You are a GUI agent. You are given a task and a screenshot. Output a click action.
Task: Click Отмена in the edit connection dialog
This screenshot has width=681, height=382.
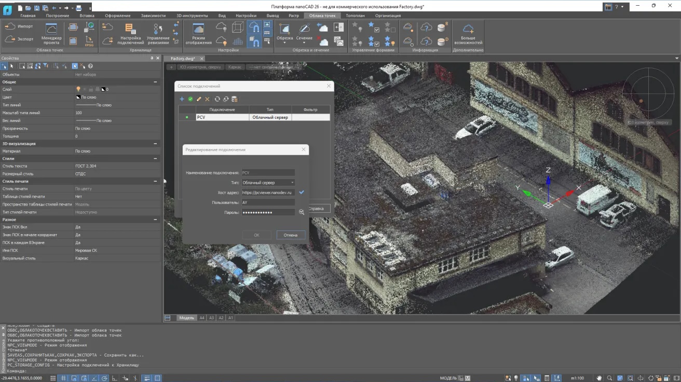tap(291, 235)
